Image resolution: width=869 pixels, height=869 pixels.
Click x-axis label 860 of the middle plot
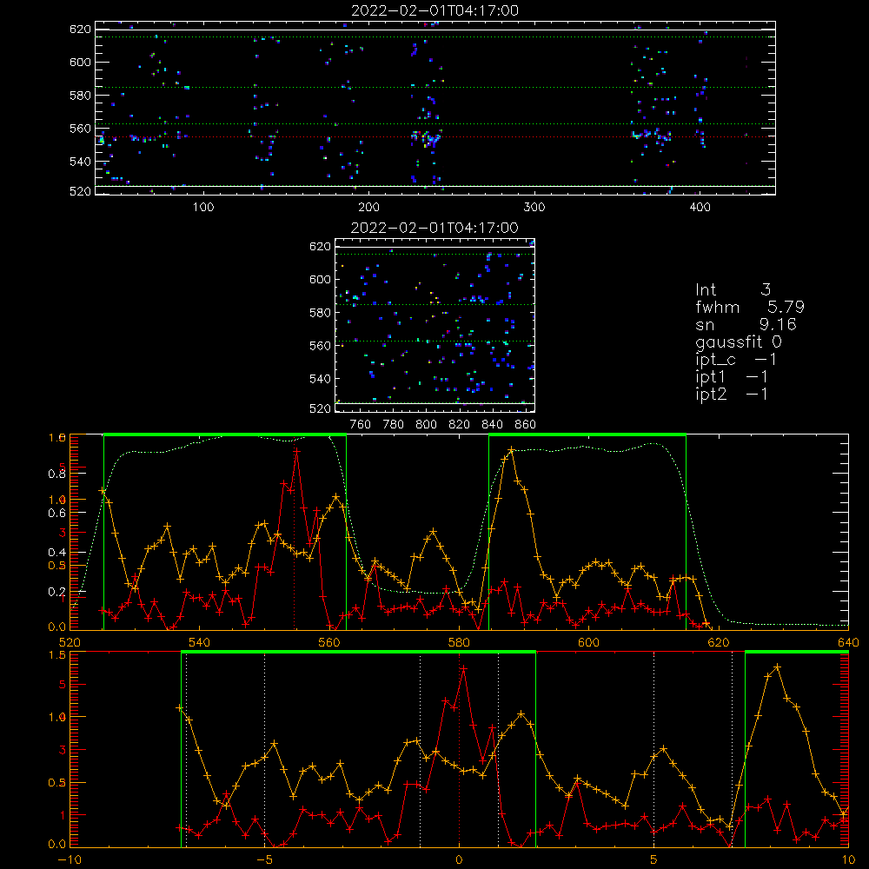[x=526, y=425]
